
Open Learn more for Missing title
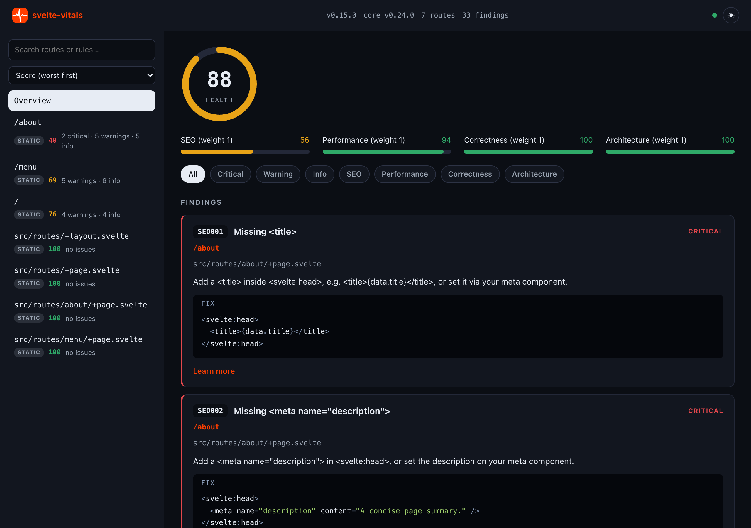coord(214,371)
